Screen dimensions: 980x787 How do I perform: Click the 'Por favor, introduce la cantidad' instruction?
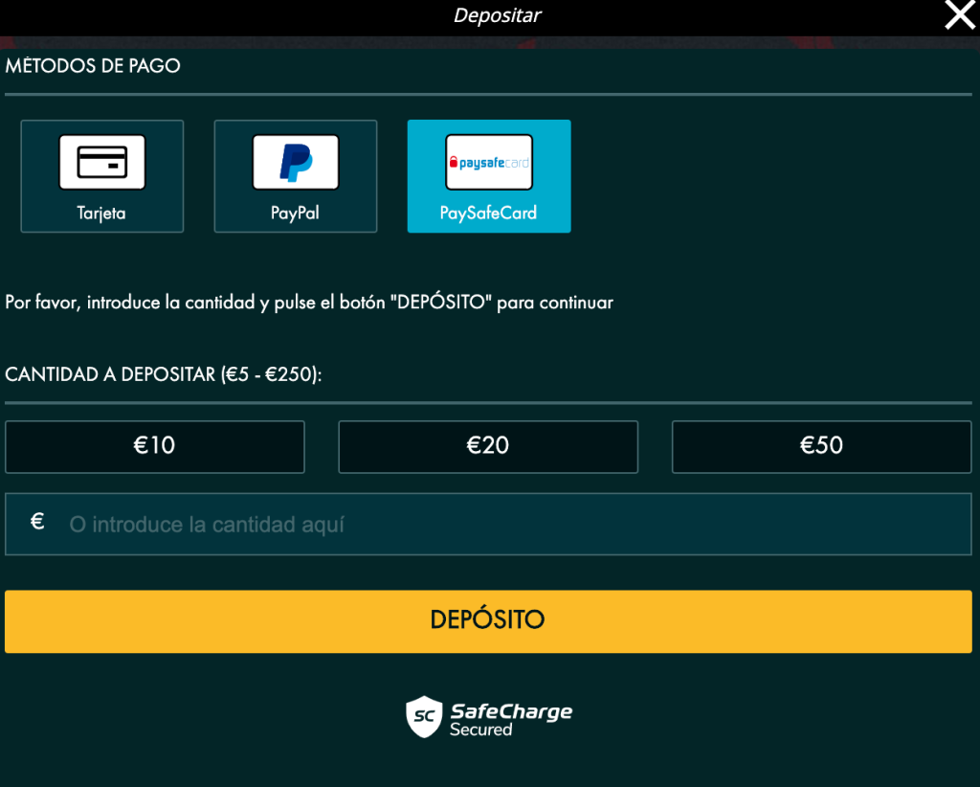(x=309, y=303)
